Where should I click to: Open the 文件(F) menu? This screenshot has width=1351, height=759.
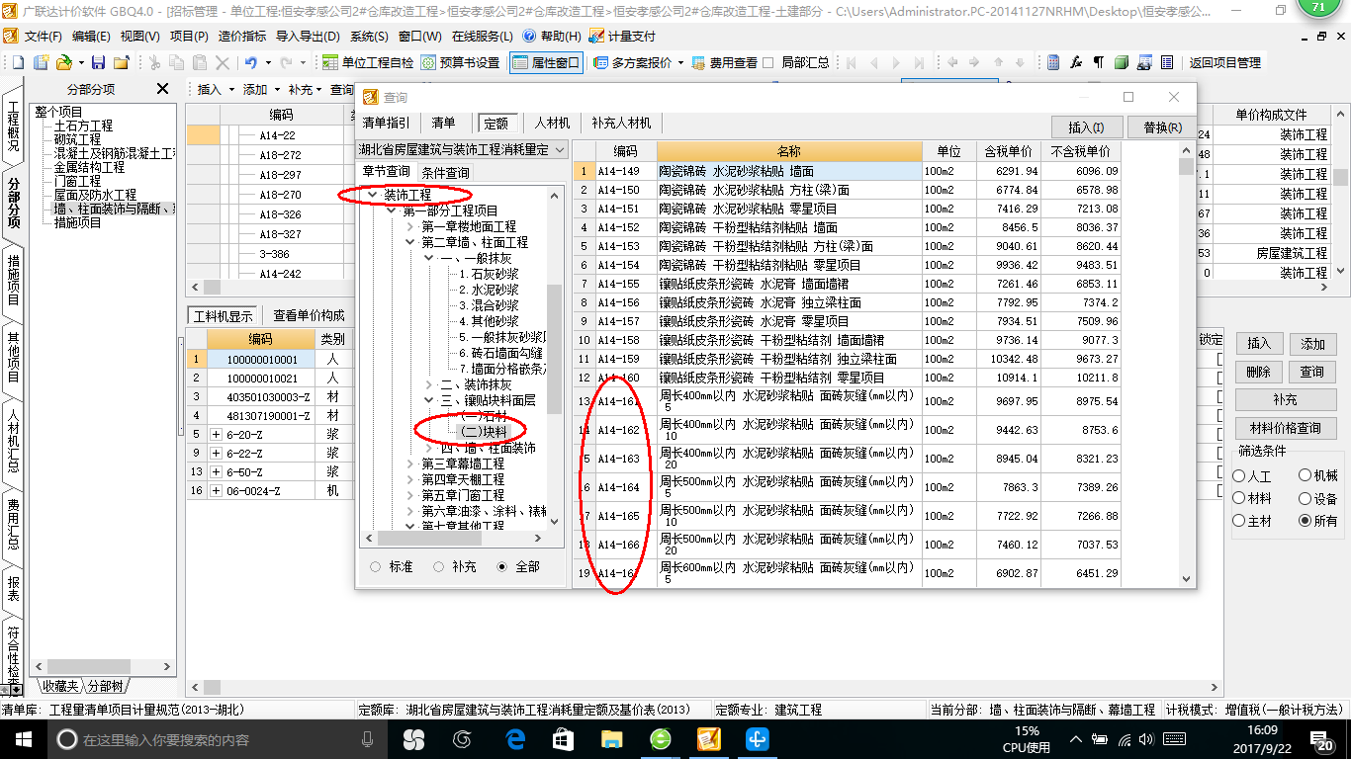pyautogui.click(x=43, y=36)
